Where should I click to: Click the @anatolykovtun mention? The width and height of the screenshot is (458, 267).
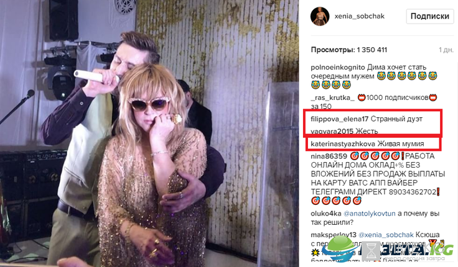click(x=370, y=214)
